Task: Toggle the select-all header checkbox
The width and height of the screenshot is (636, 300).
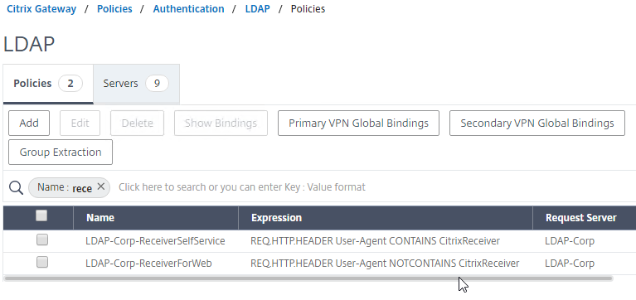Action: 41,215
